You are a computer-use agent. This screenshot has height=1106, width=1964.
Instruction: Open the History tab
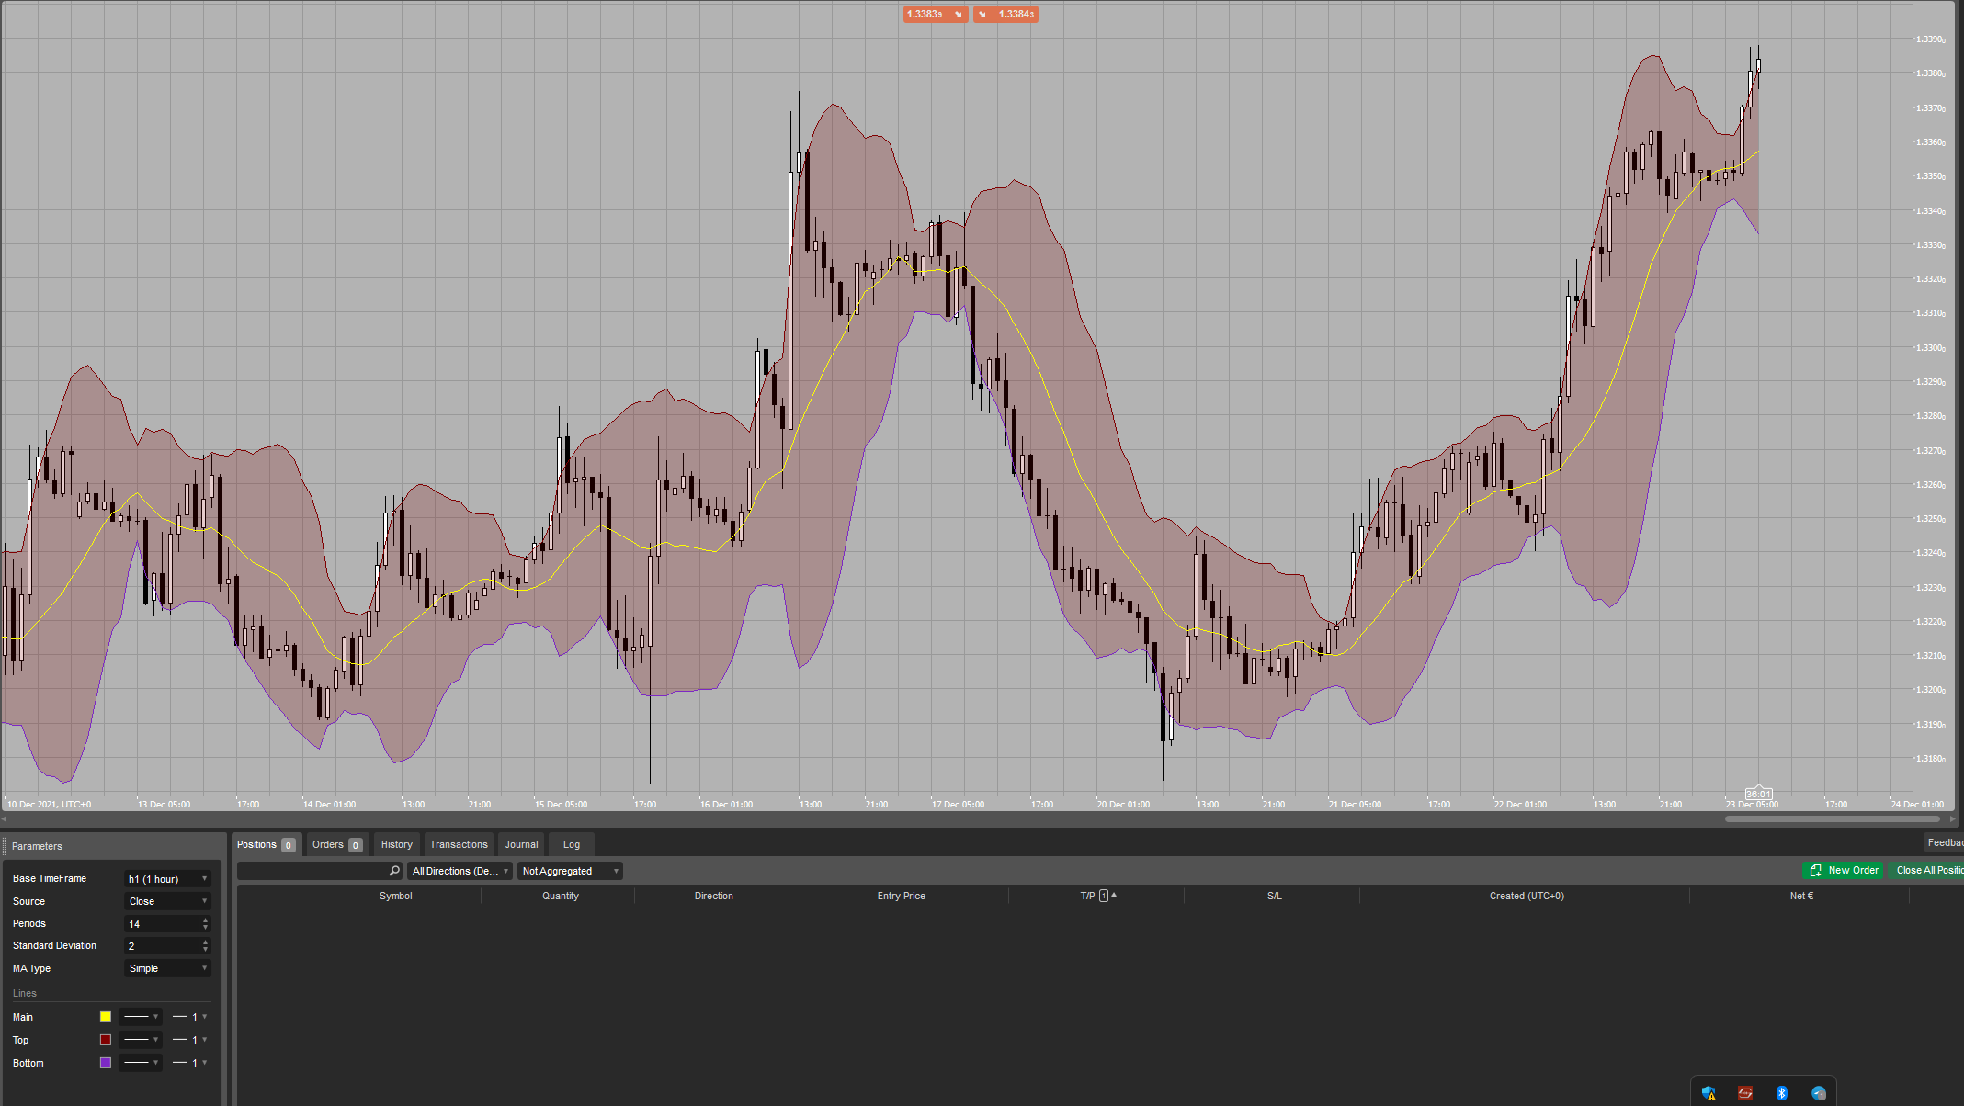coord(397,844)
